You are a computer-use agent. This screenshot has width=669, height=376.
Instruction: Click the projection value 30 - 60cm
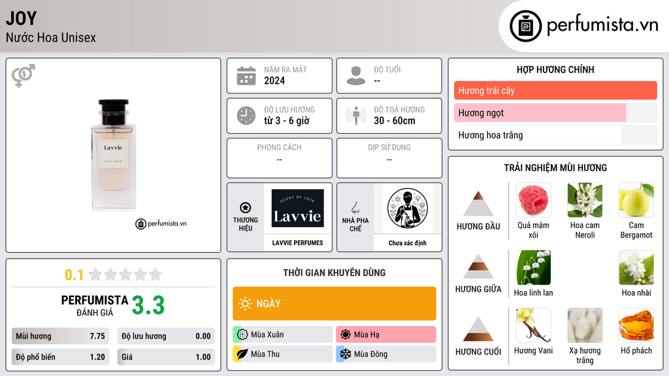pos(395,121)
